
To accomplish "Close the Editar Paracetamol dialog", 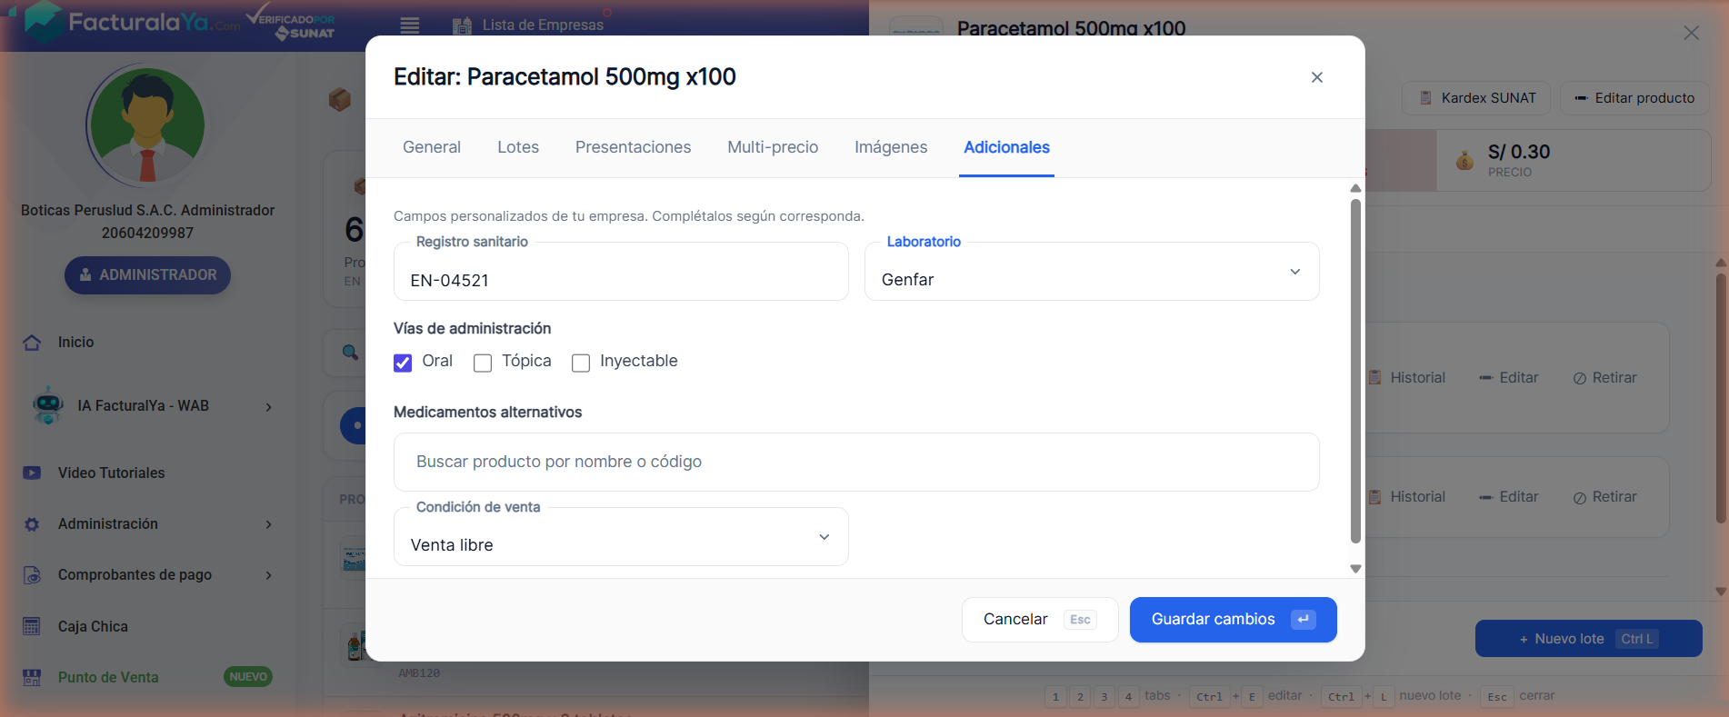I will coord(1316,77).
